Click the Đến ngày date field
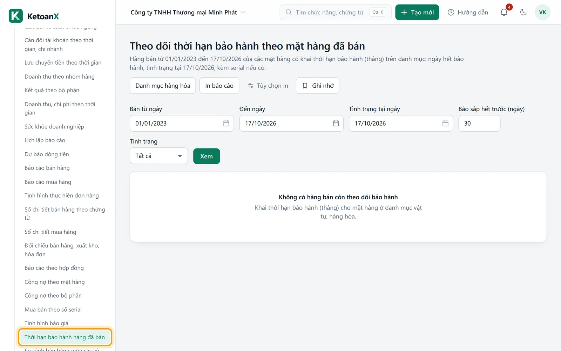561x351 pixels. point(291,123)
